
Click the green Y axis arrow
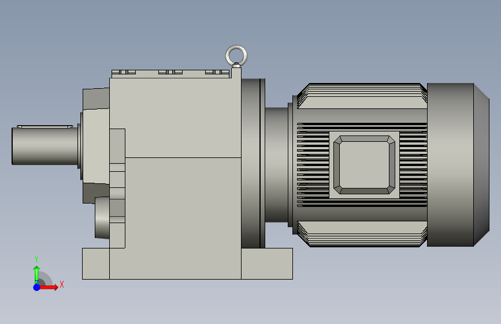tap(37, 275)
